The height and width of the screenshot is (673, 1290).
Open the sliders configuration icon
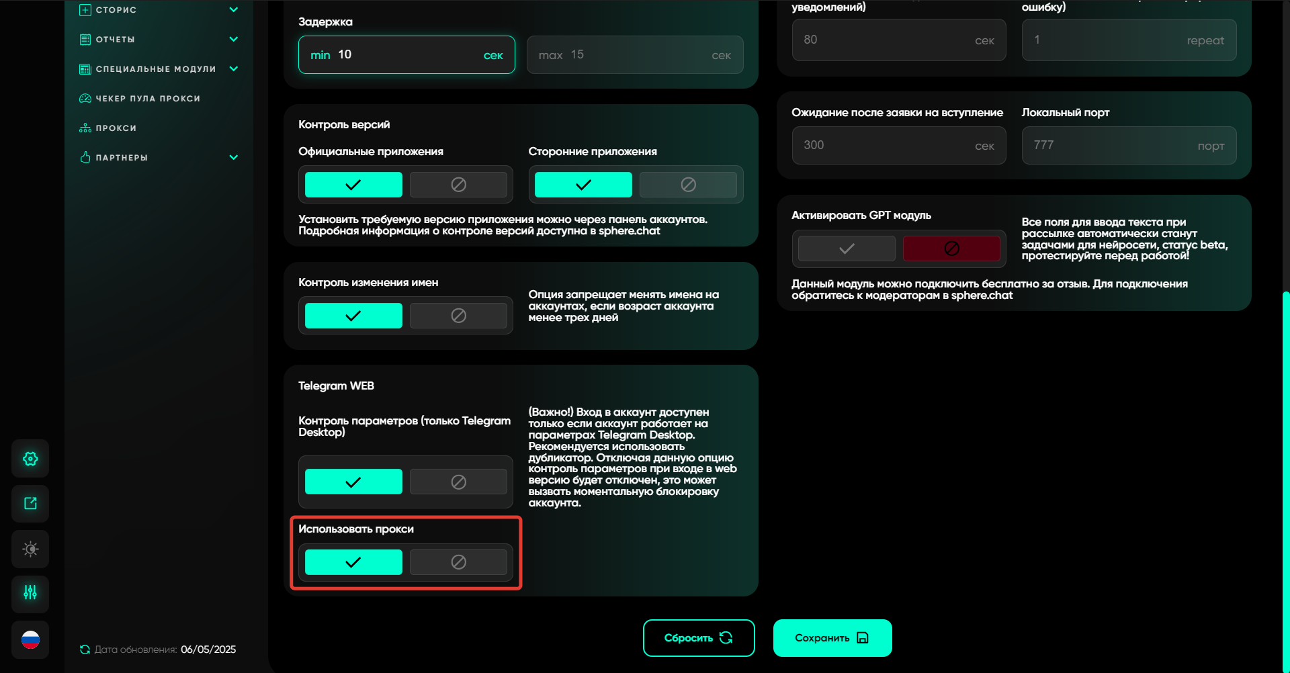[30, 593]
